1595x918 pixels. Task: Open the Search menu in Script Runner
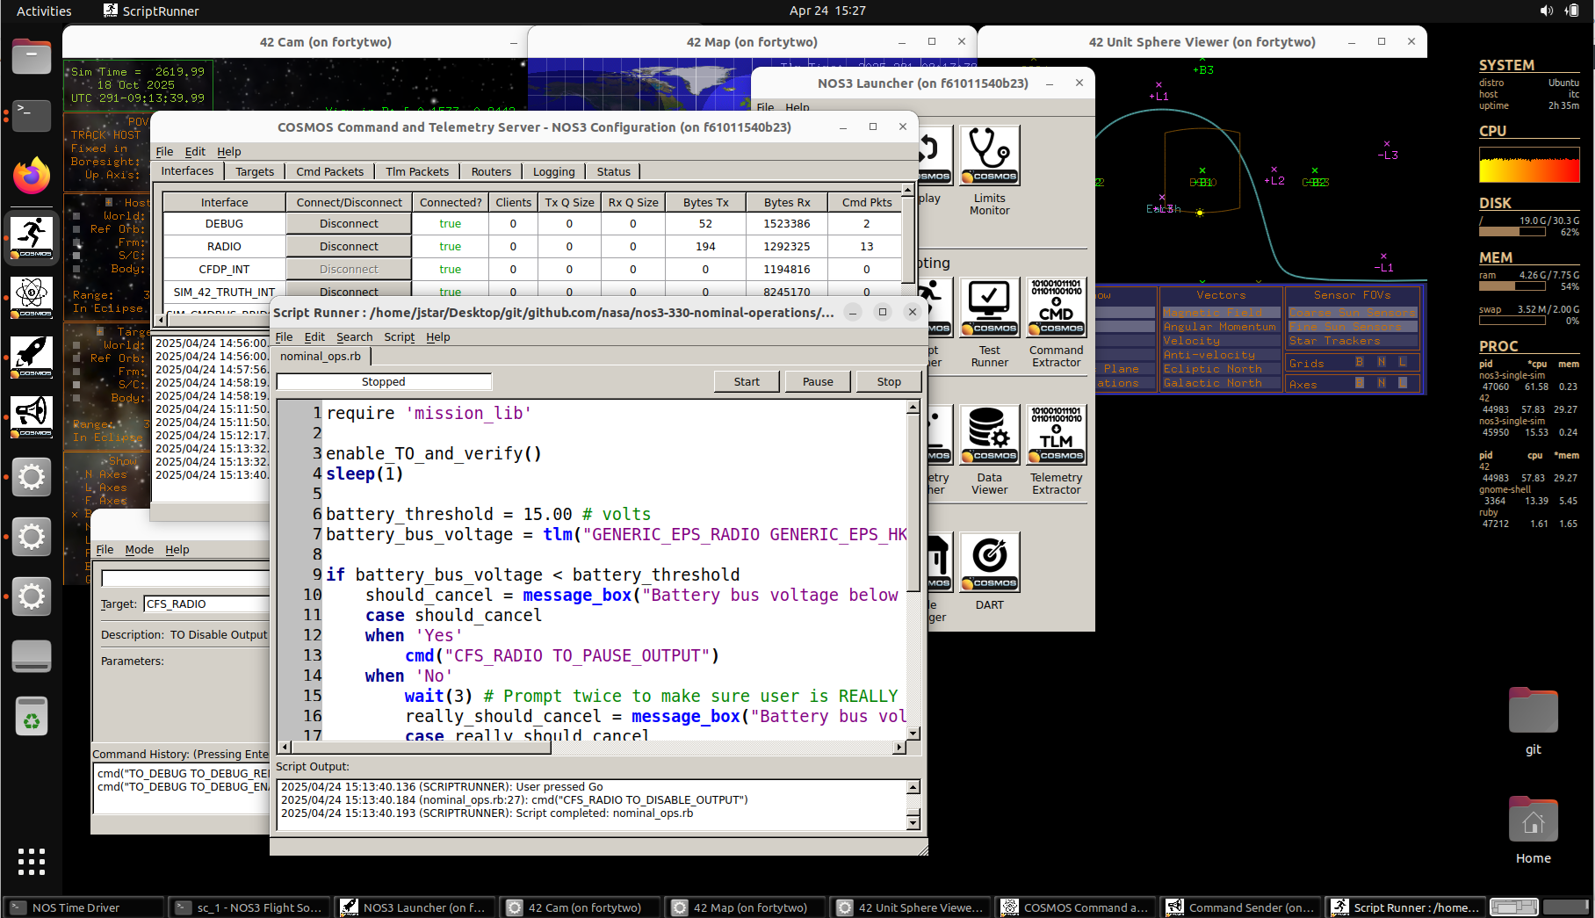354,337
